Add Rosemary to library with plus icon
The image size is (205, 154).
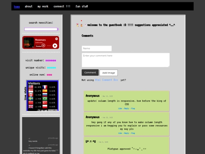(x=43, y=46)
